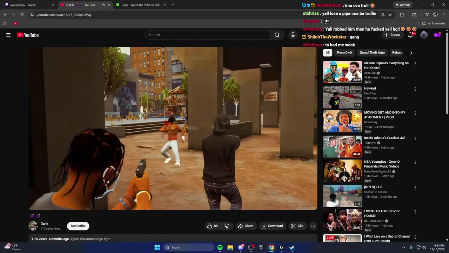Close the rayasianboy Twitch tab
This screenshot has height=253, width=449.
53,5
